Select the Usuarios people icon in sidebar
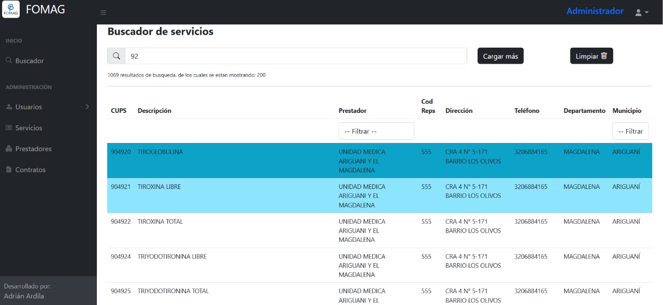This screenshot has height=305, width=663. 9,107
